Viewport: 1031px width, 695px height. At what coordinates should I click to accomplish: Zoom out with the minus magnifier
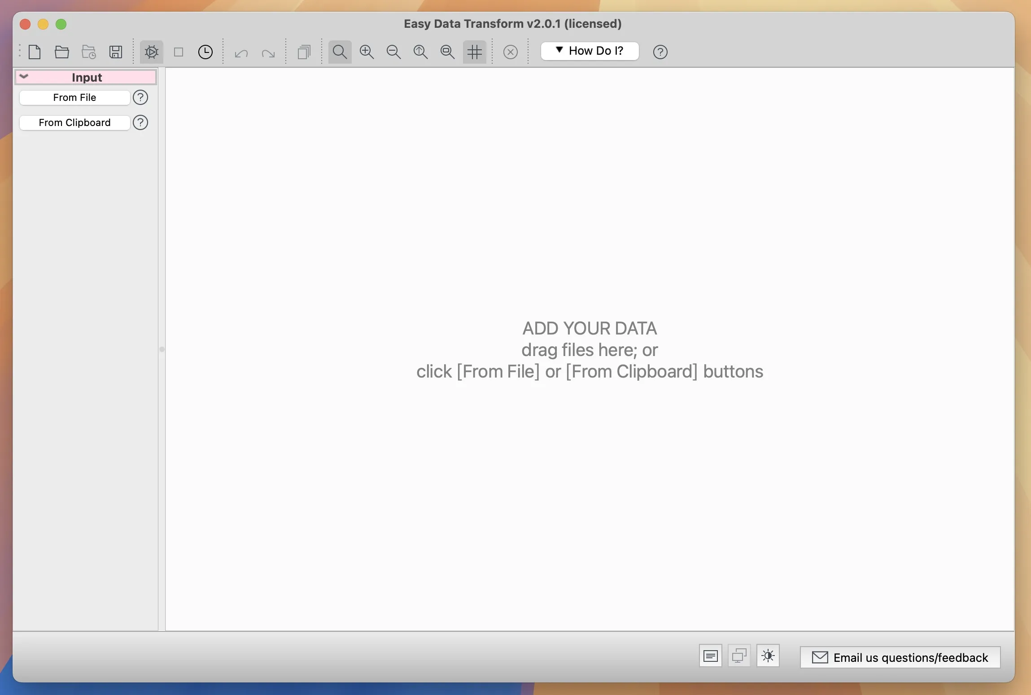(x=394, y=52)
